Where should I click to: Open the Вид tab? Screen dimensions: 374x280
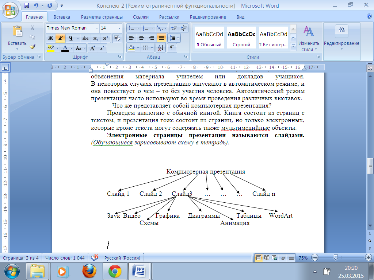[x=240, y=17]
